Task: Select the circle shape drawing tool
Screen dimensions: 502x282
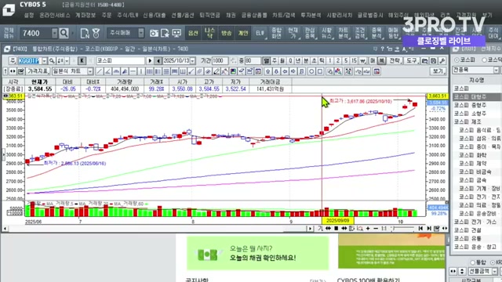Action: [x=311, y=71]
